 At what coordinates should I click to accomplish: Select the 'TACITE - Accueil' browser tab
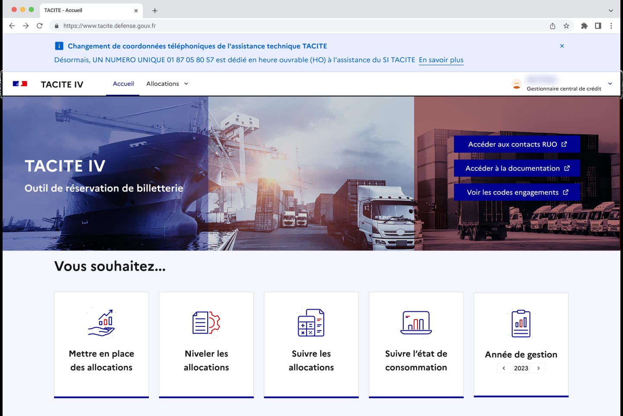[91, 10]
